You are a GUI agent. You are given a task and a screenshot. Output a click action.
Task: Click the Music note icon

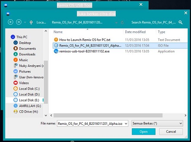(15, 60)
